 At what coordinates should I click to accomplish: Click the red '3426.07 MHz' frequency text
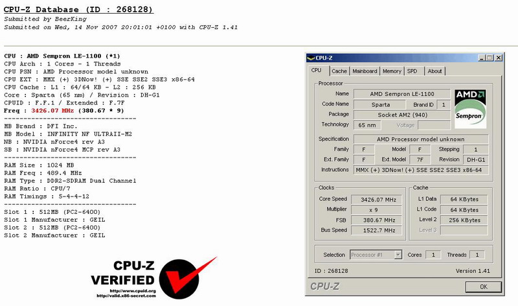(52, 110)
